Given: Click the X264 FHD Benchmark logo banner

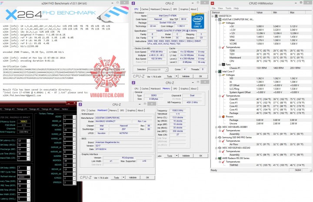Looking at the screenshot, I should pyautogui.click(x=64, y=14).
